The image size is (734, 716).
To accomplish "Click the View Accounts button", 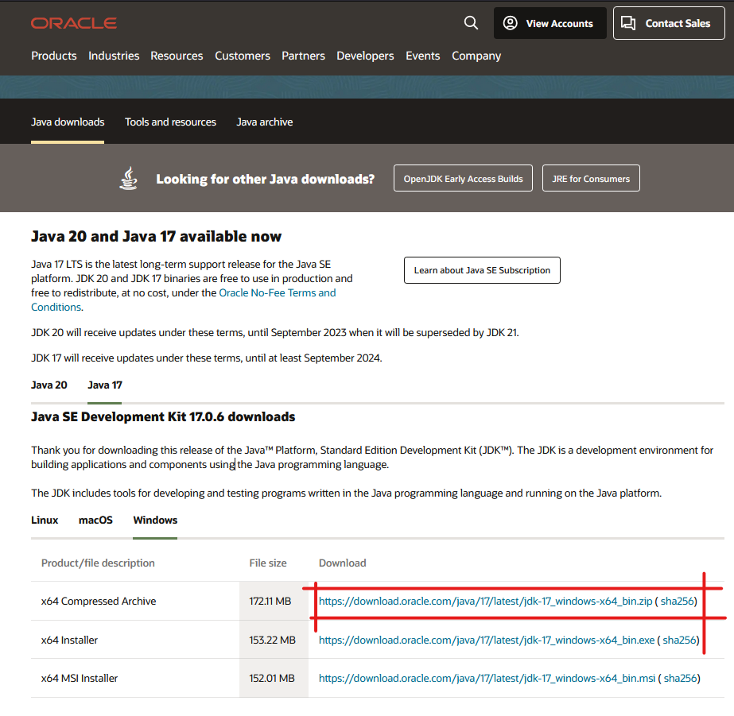I will (550, 23).
